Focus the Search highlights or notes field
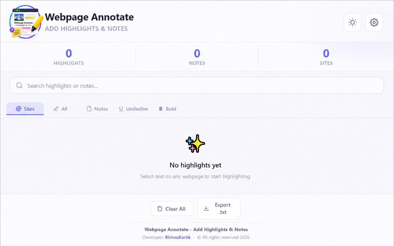 click(x=197, y=85)
